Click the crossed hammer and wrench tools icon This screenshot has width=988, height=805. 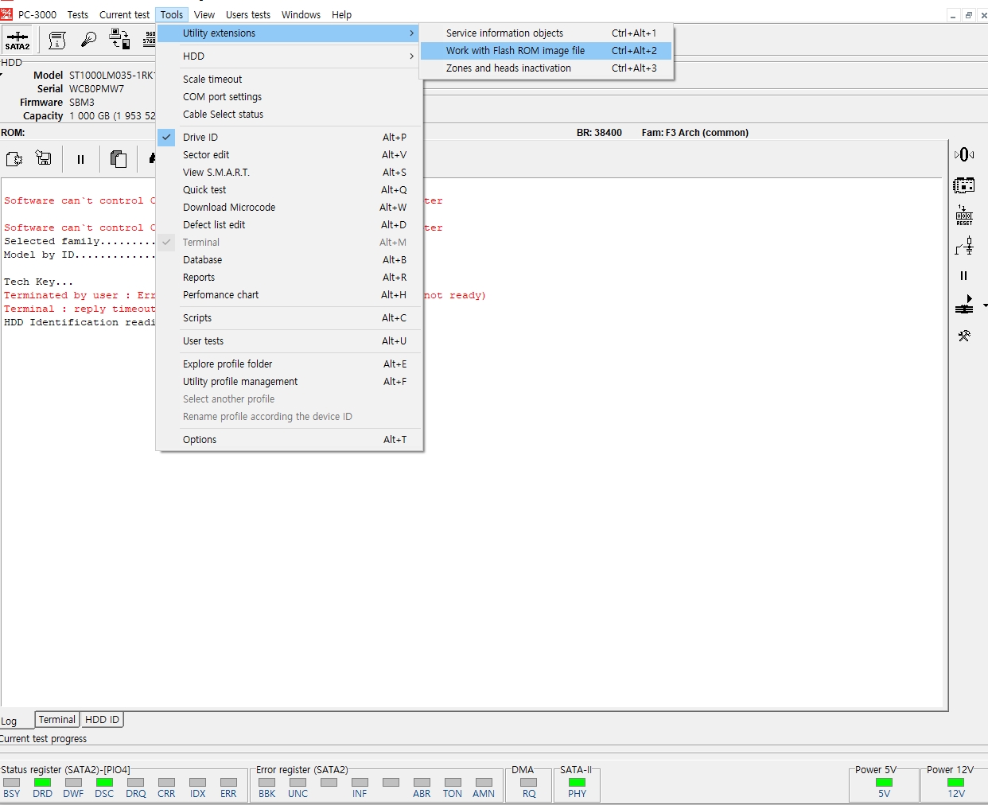(x=964, y=336)
